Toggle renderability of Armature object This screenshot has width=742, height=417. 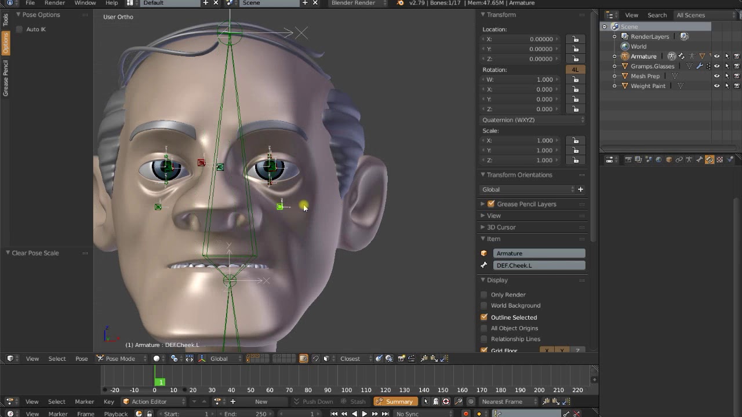[x=737, y=56]
